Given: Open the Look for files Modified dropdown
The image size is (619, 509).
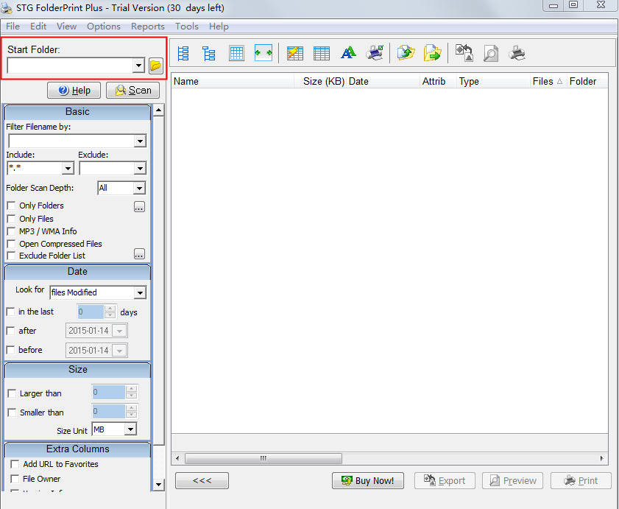Looking at the screenshot, I should pos(140,292).
